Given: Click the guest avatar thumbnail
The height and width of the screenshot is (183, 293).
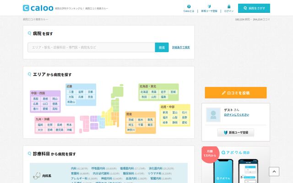Looking at the screenshot, I should (213, 115).
